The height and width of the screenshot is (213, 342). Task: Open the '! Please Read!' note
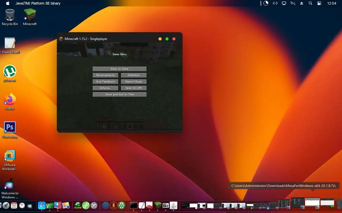[x=10, y=45]
